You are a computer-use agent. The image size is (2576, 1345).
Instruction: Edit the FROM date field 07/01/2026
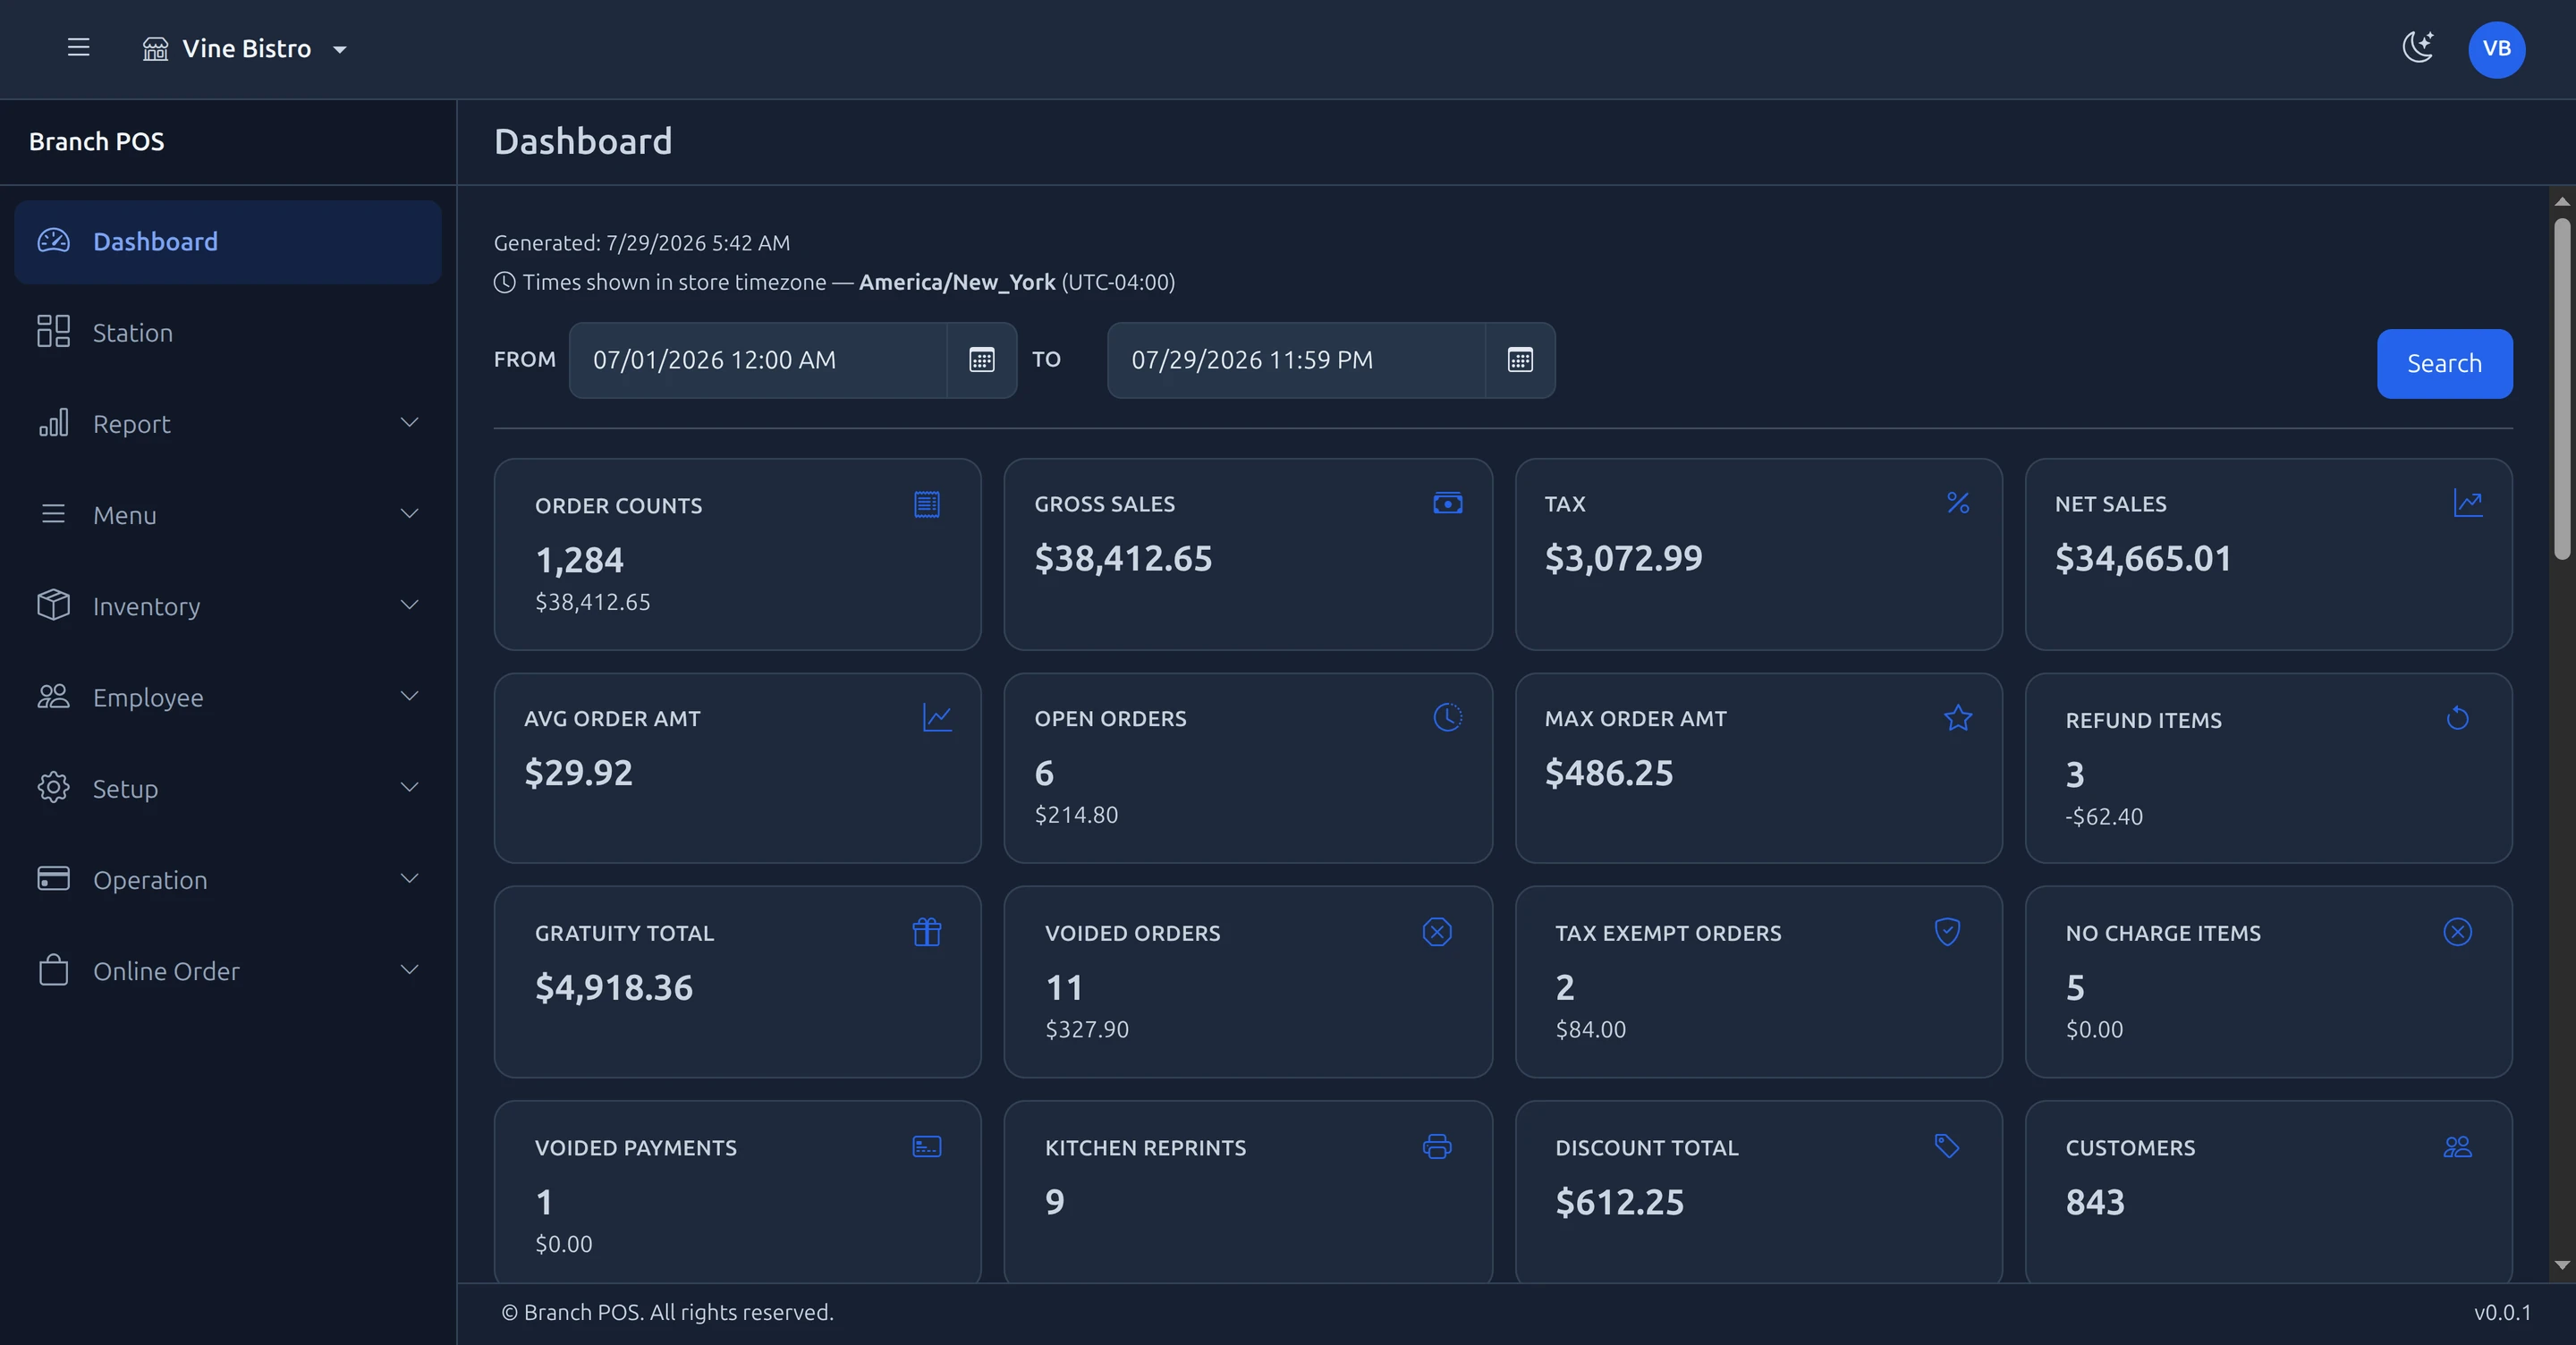click(x=758, y=360)
